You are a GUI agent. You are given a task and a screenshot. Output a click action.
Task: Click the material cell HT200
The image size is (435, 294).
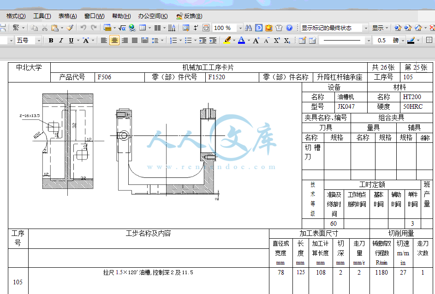[416, 97]
